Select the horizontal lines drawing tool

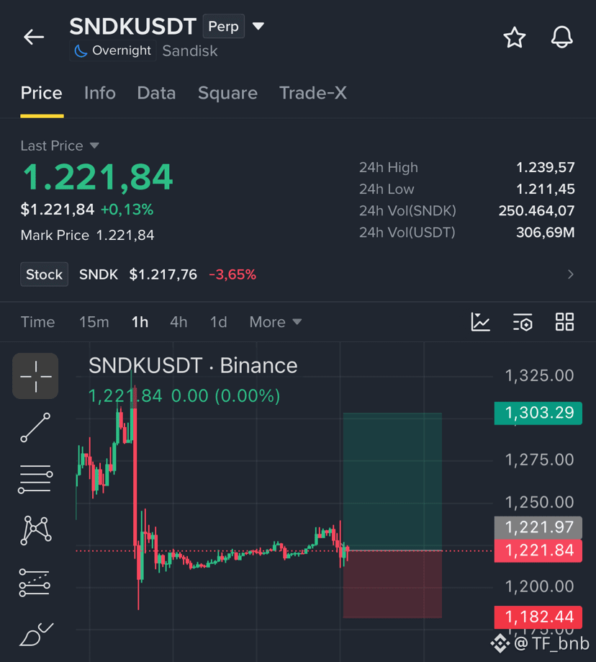pyautogui.click(x=35, y=479)
